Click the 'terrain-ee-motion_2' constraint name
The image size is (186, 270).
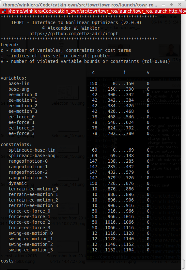33,200
